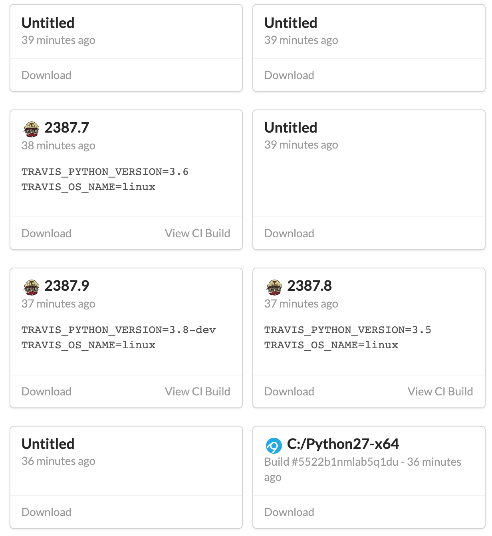Download the top-right Untitled report
Image resolution: width=492 pixels, height=536 pixels.
pos(289,75)
